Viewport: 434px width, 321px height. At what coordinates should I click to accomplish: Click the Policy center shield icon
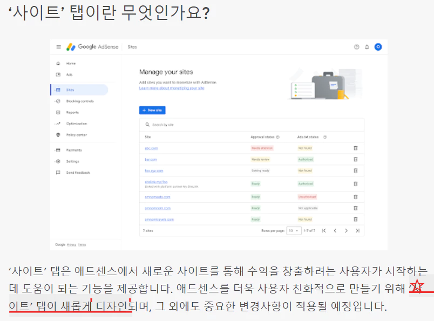pyautogui.click(x=58, y=135)
